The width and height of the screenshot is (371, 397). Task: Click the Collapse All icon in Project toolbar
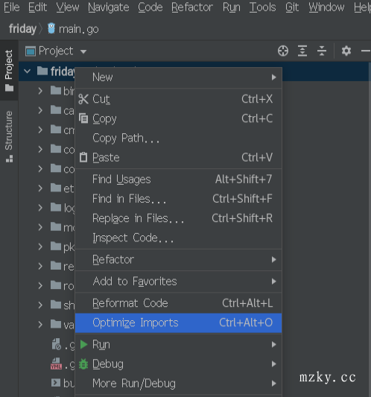coord(322,51)
